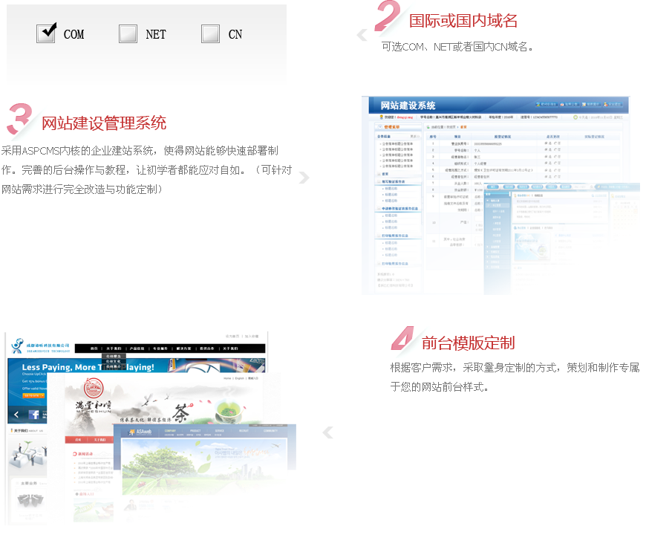646x535 pixels.
Task: Uncheck the COM domain checkbox
Action: click(46, 33)
